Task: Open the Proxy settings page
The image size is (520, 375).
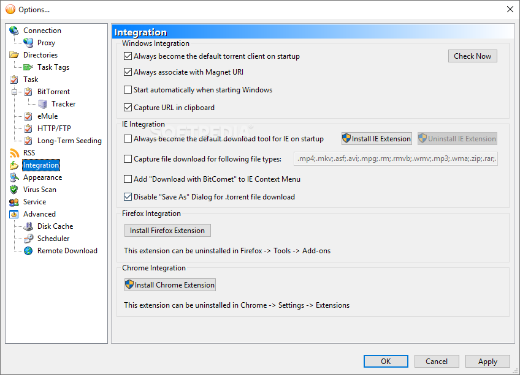Action: click(46, 43)
